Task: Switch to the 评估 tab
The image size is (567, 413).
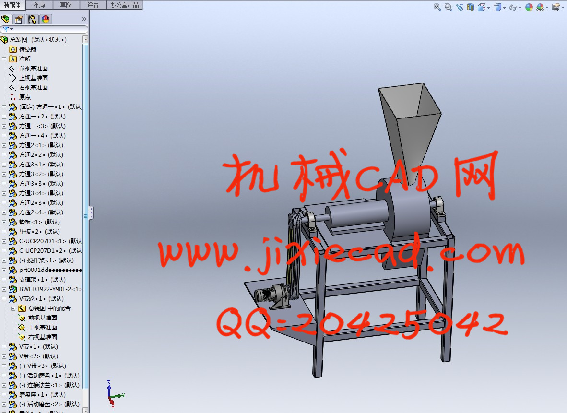Action: 93,5
